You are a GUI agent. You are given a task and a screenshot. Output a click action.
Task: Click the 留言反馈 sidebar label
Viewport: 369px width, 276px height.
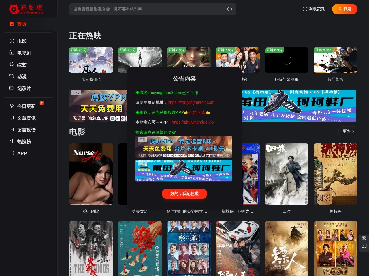[x=27, y=130]
